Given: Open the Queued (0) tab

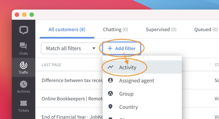Looking at the screenshot, I should pos(206,30).
